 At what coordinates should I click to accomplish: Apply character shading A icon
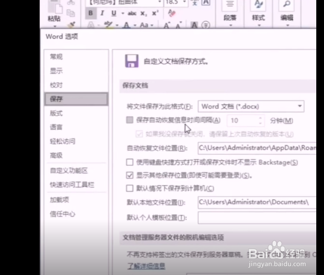pyautogui.click(x=194, y=25)
